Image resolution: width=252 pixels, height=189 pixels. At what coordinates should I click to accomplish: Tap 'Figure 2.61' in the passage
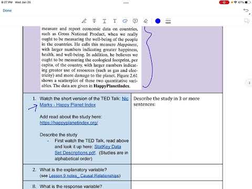tap(127, 76)
